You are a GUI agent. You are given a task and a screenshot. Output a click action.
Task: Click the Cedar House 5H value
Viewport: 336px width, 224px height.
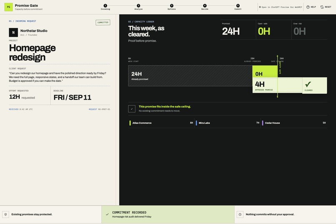324,123
